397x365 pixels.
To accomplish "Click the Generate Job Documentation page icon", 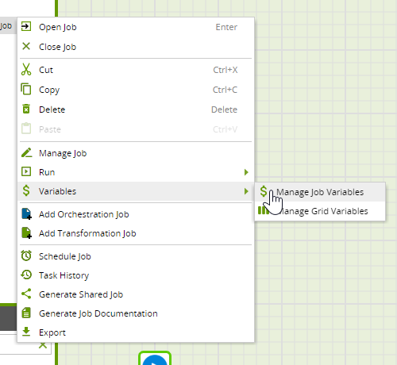I will tap(26, 313).
